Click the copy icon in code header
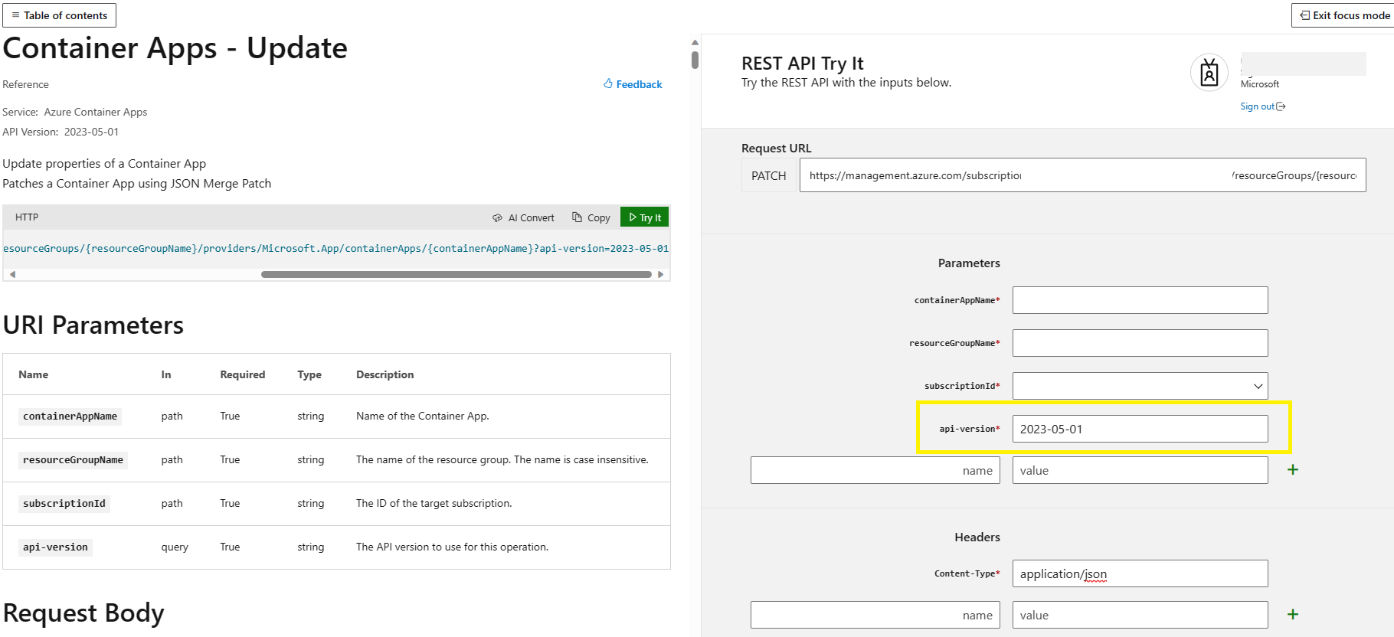The height and width of the screenshot is (637, 1394). [x=578, y=217]
